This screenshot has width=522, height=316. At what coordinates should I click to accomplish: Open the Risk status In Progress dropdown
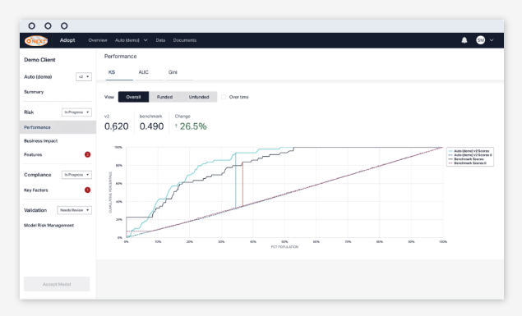(76, 112)
